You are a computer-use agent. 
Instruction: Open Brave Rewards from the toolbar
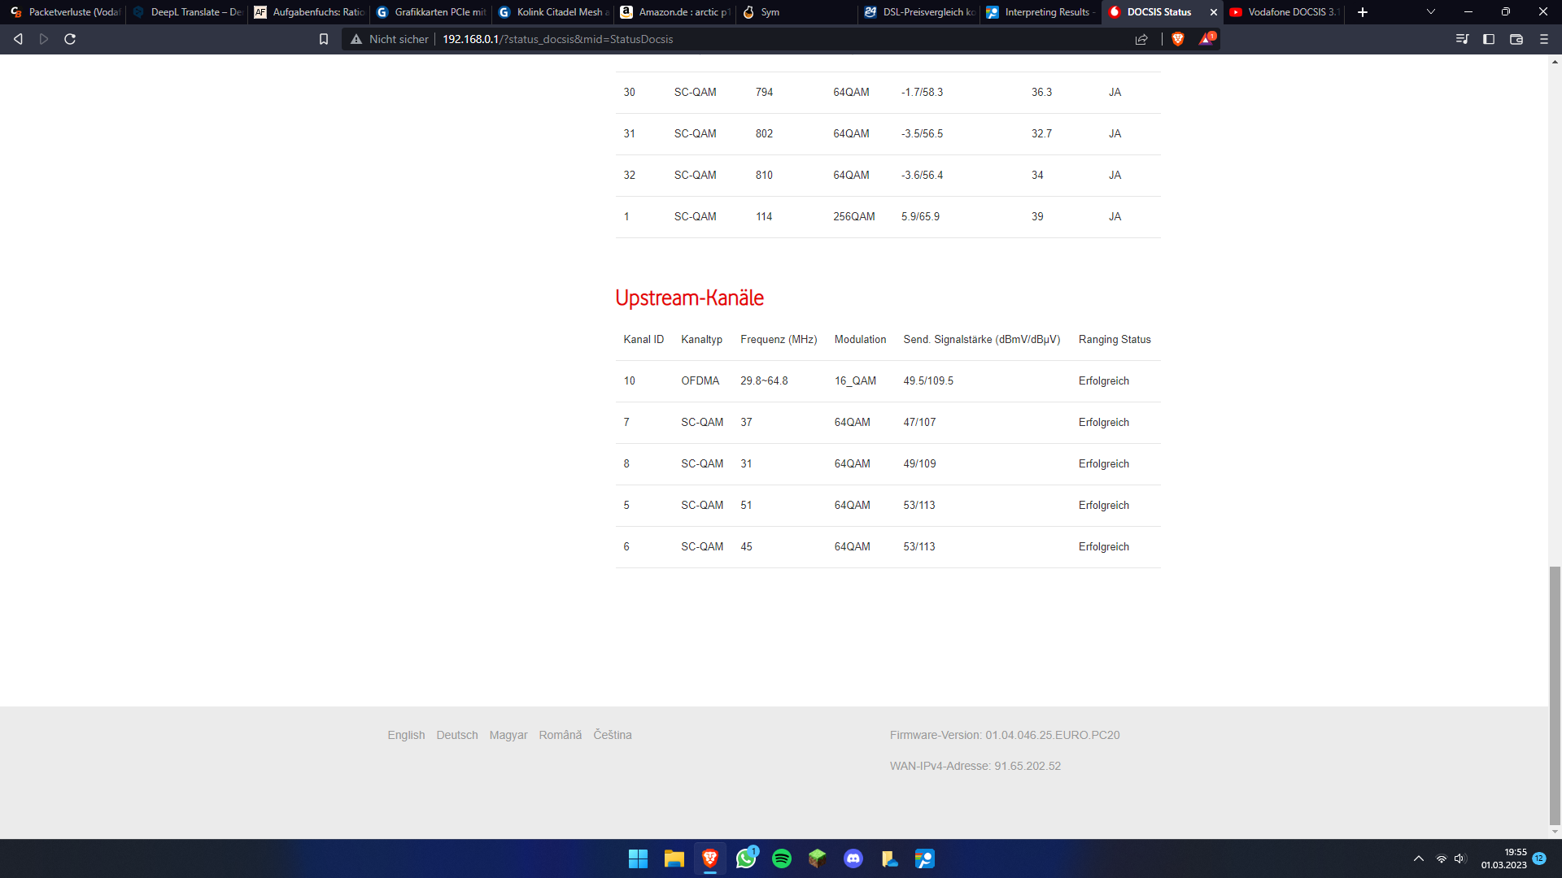pyautogui.click(x=1206, y=38)
